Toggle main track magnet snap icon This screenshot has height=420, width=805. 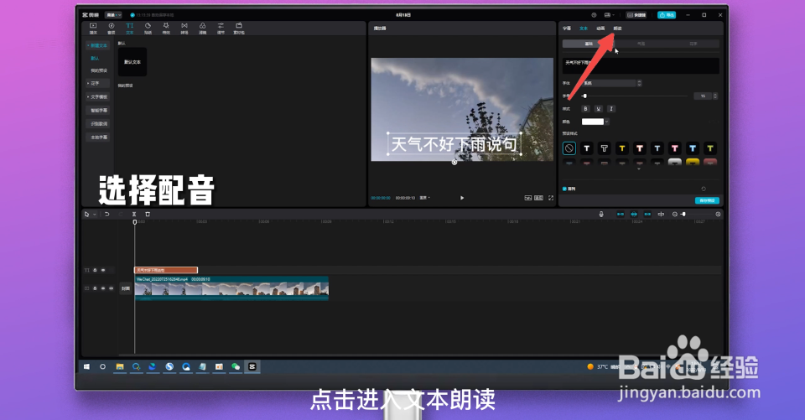click(x=621, y=214)
